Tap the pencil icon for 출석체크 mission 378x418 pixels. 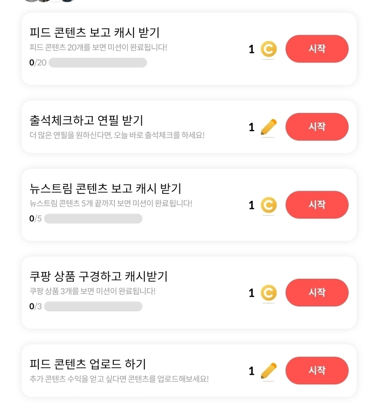269,127
